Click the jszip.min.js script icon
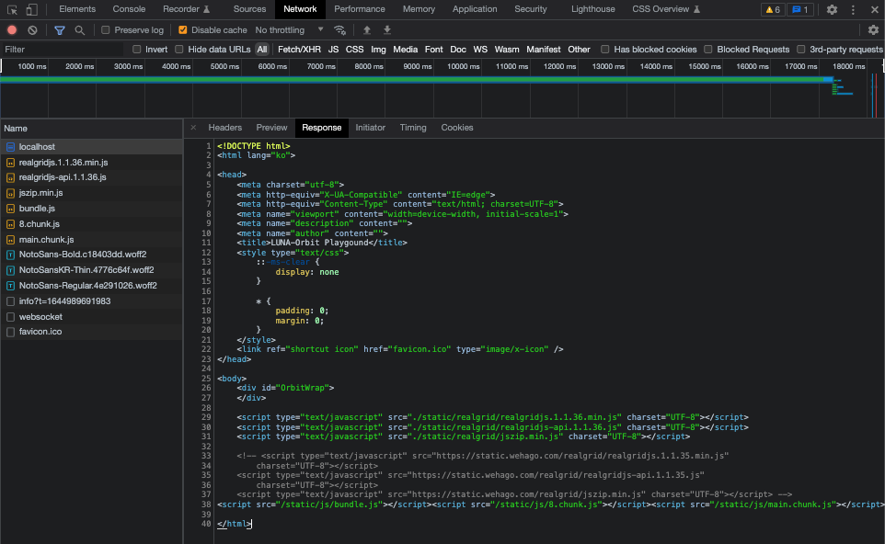The width and height of the screenshot is (885, 544). coord(10,193)
